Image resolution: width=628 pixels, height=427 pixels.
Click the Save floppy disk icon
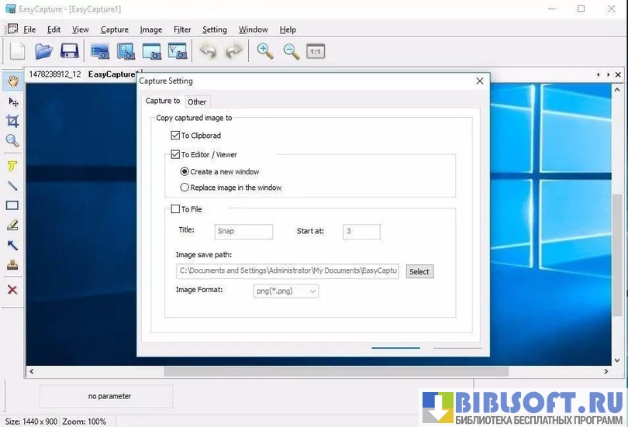pos(70,52)
